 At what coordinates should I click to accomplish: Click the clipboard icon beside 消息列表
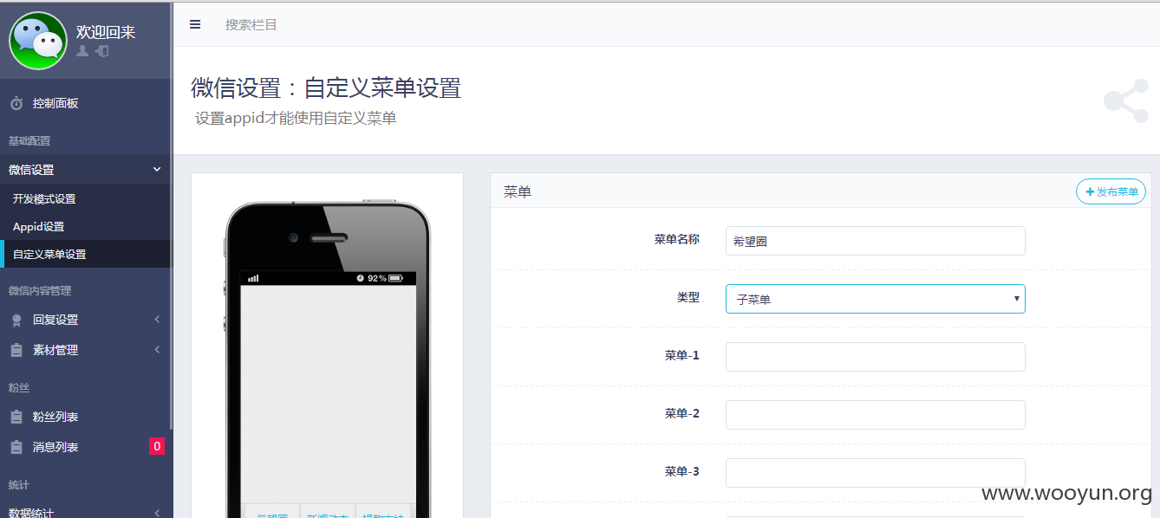pos(16,447)
